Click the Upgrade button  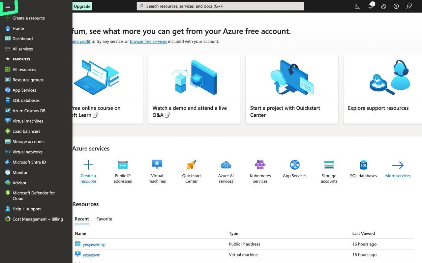click(x=82, y=6)
